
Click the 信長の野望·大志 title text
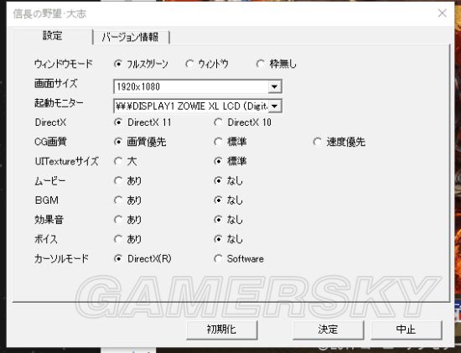point(49,14)
